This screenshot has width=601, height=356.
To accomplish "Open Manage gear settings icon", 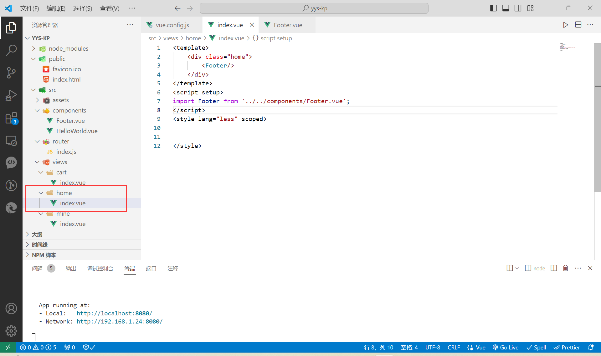I will (11, 331).
